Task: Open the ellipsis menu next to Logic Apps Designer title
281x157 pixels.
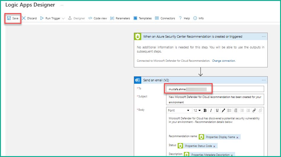Action: coord(62,5)
